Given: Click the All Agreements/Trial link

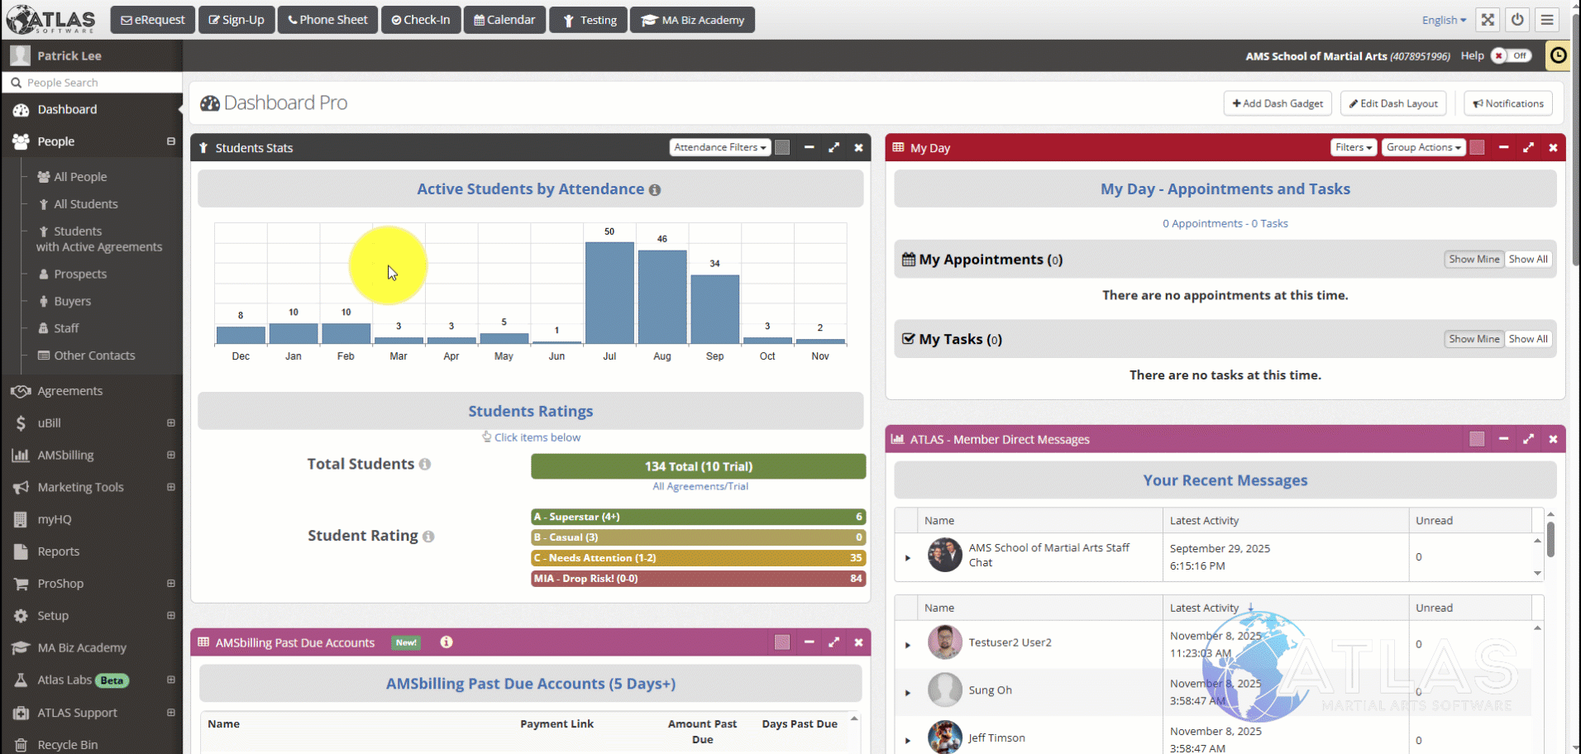Looking at the screenshot, I should tap(700, 486).
